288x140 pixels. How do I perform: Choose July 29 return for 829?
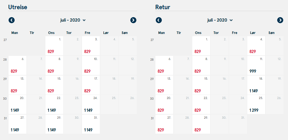(201, 124)
